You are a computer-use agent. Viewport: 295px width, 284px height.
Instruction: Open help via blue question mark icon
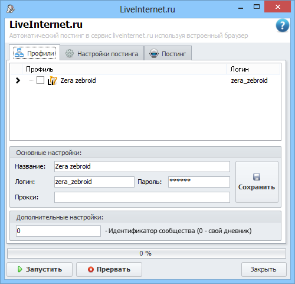point(283,25)
